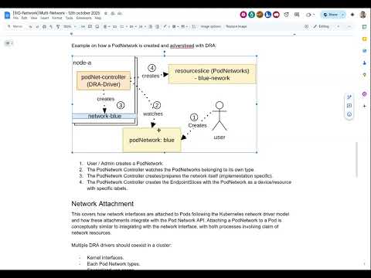This screenshot has height=278, width=371.
Task: Click the Image options button
Action: coord(211,26)
